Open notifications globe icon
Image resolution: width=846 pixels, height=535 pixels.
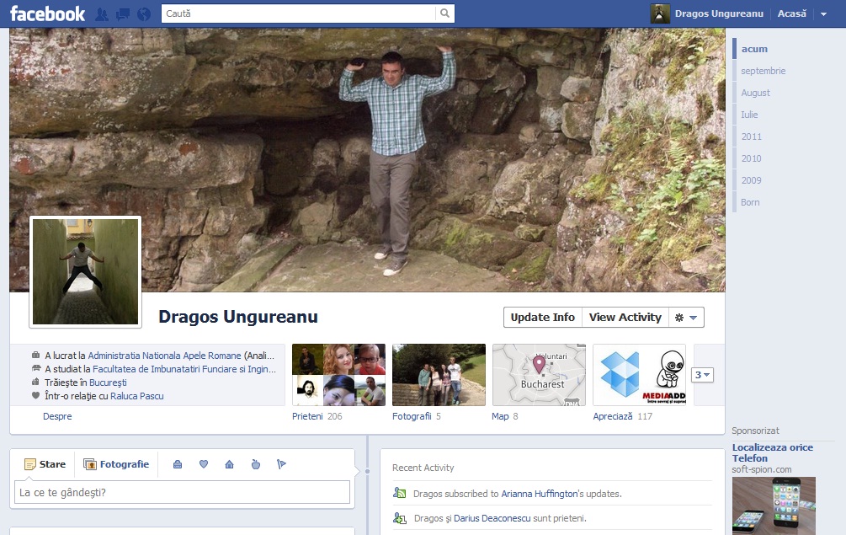click(x=143, y=14)
